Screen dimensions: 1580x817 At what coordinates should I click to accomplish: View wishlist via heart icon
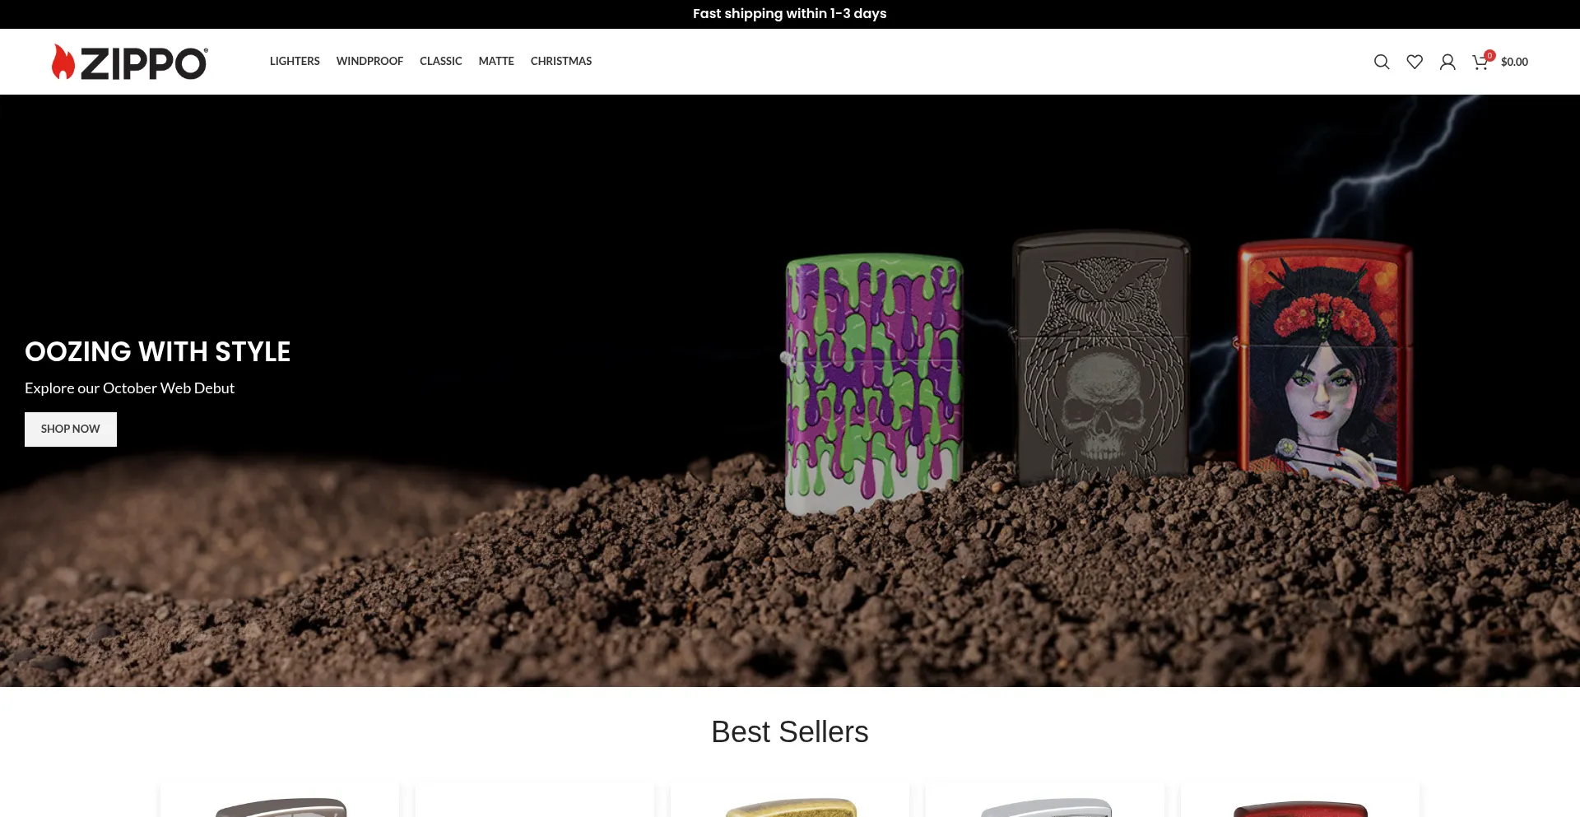tap(1415, 62)
